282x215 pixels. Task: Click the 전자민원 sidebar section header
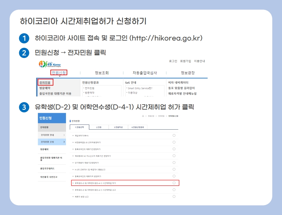[52, 127]
